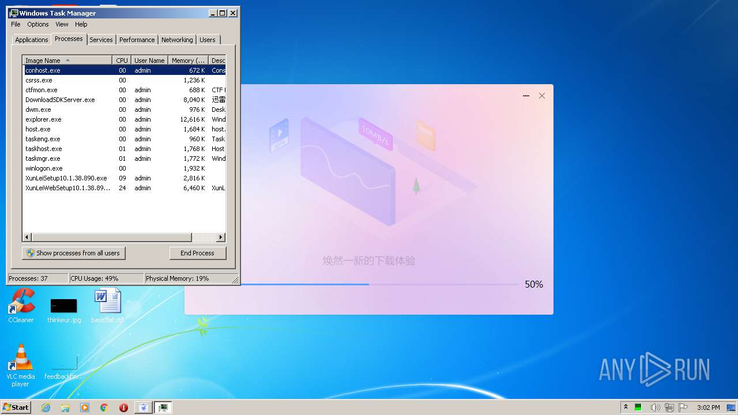Open VLC media player desktop shortcut
738x415 pixels.
point(21,365)
